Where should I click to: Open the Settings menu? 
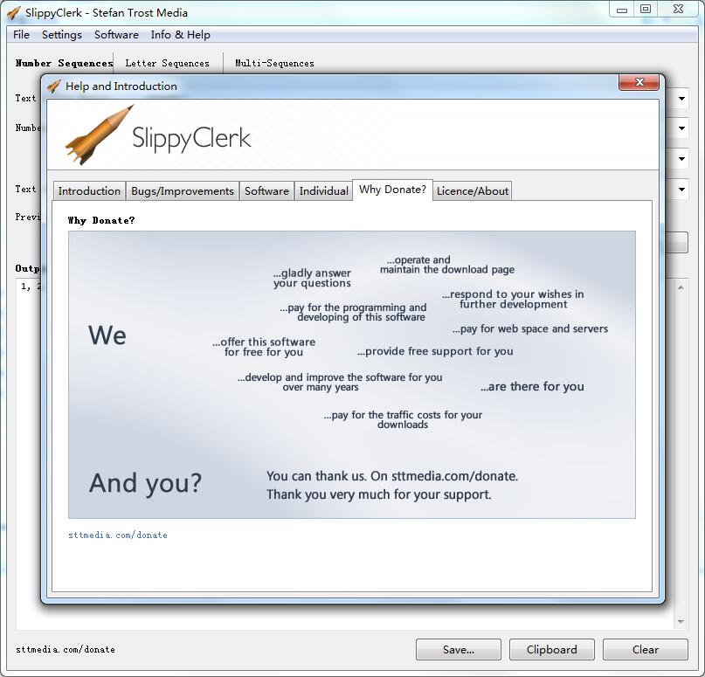point(62,35)
